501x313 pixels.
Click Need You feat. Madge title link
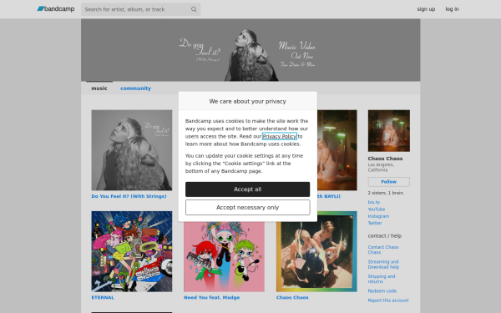(x=211, y=297)
